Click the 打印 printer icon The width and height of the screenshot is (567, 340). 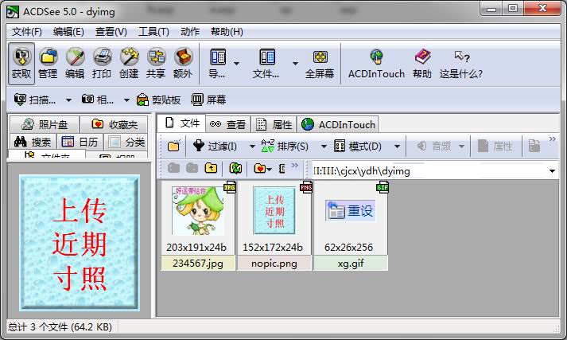[102, 64]
